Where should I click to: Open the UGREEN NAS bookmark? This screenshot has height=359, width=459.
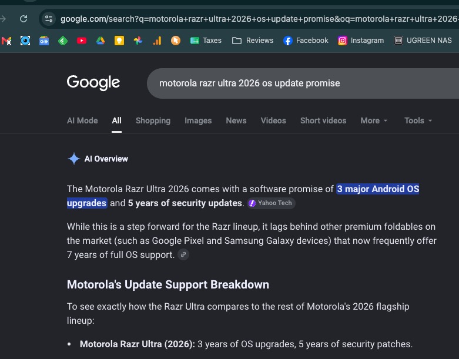click(423, 41)
